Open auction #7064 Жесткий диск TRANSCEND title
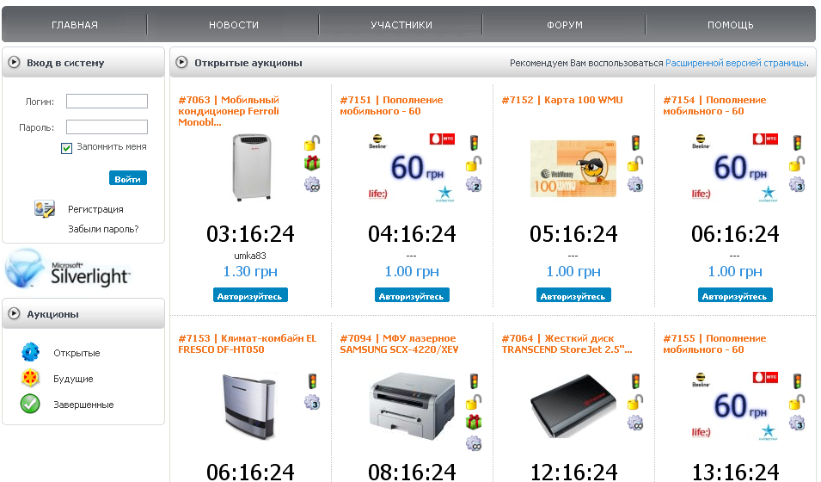 pyautogui.click(x=567, y=343)
